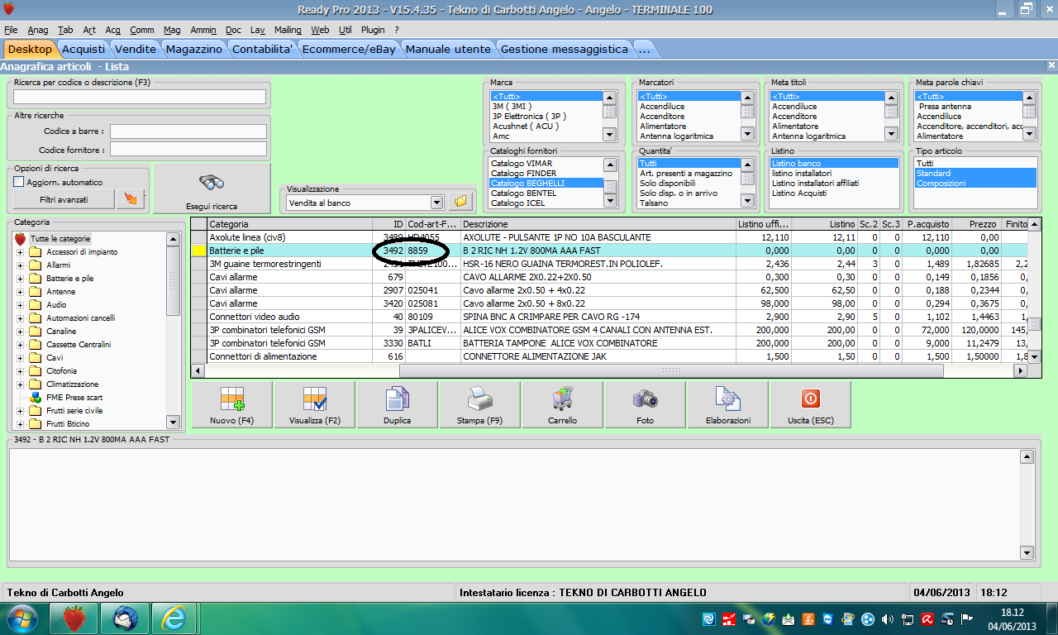This screenshot has height=635, width=1058.
Task: Click the Avira red umbrella tray icon
Action: pos(927,618)
